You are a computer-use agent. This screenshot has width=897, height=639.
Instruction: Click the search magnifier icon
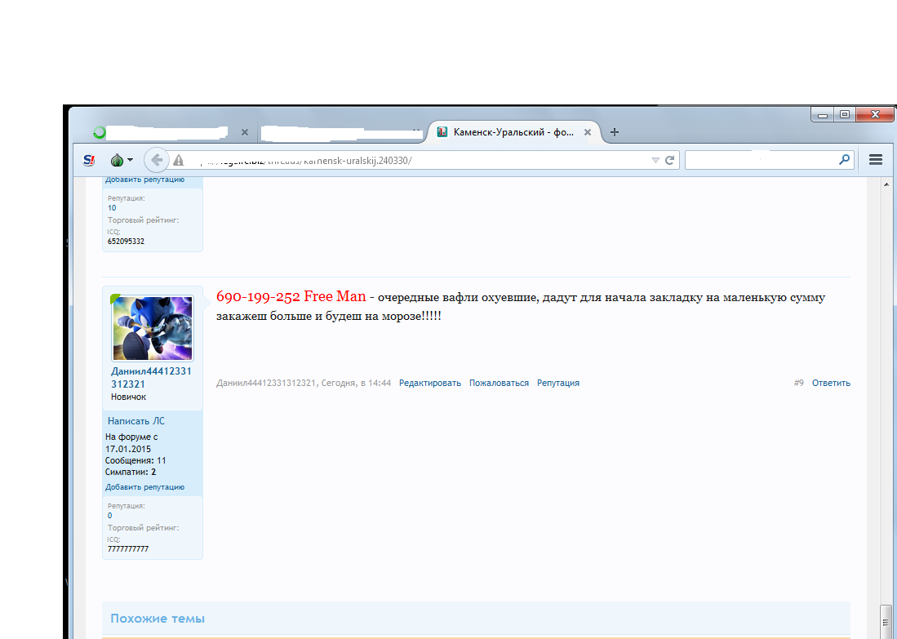click(845, 160)
